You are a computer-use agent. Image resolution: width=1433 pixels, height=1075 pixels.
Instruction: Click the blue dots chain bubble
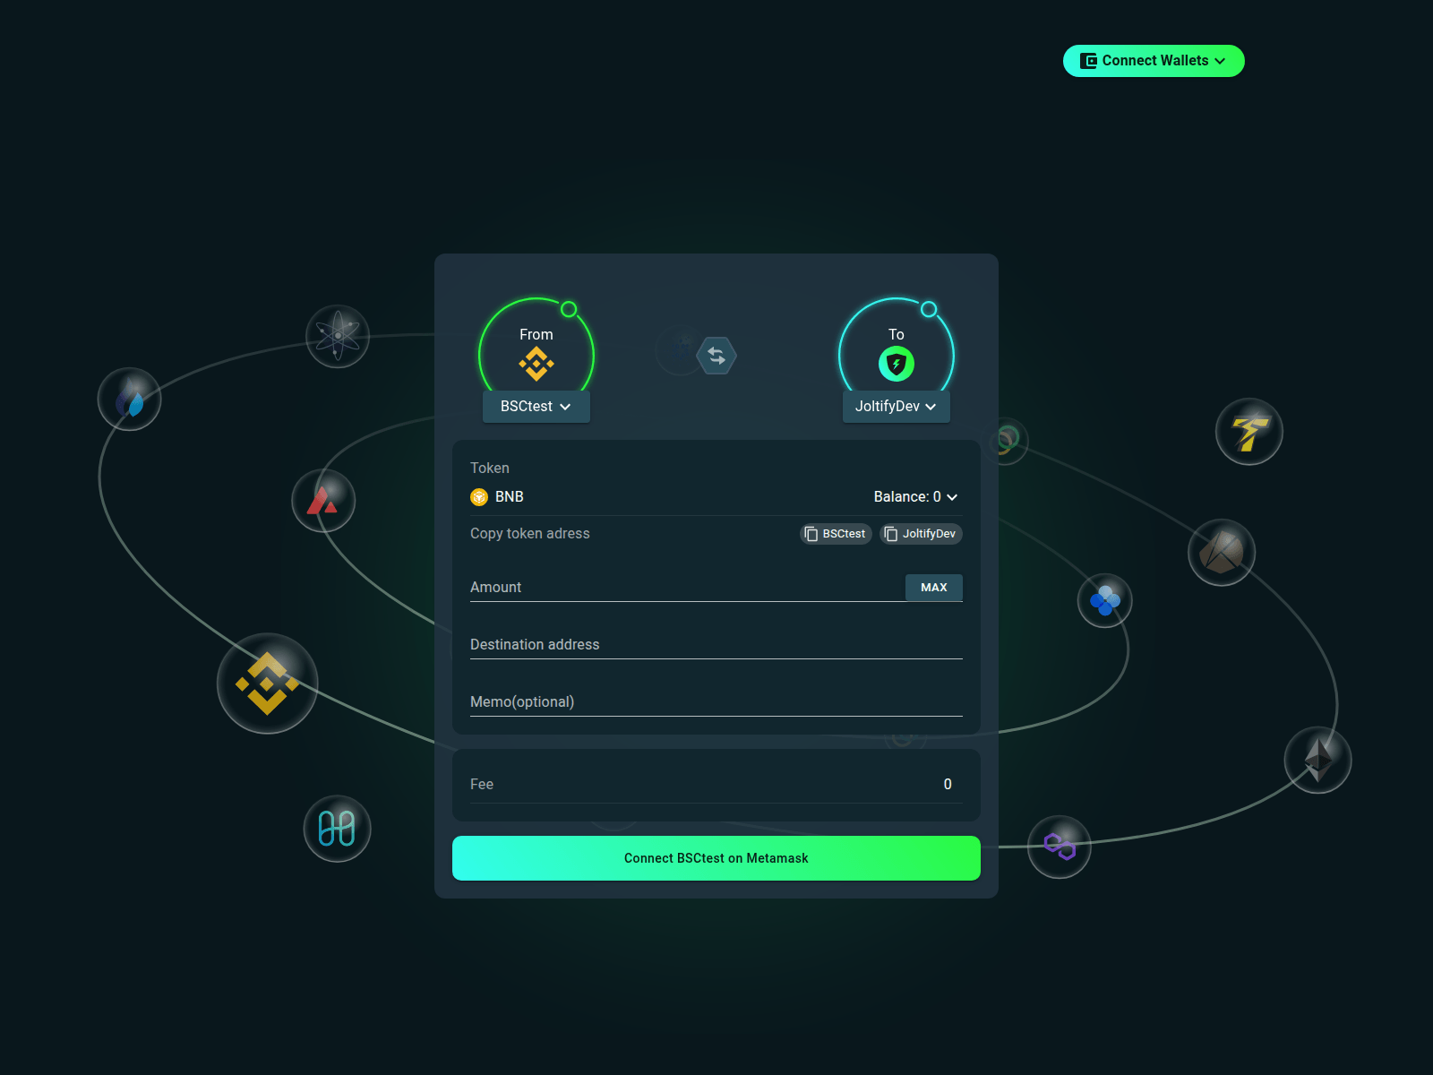coord(1104,600)
